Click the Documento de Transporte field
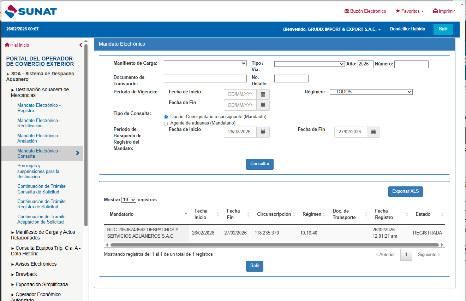The image size is (466, 301). click(205, 79)
